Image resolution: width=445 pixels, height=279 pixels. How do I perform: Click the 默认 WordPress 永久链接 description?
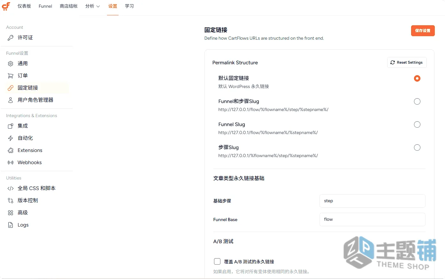[243, 86]
